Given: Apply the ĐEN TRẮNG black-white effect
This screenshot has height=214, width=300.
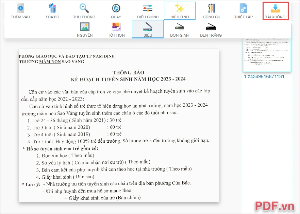Looking at the screenshot, I should click(x=211, y=30).
